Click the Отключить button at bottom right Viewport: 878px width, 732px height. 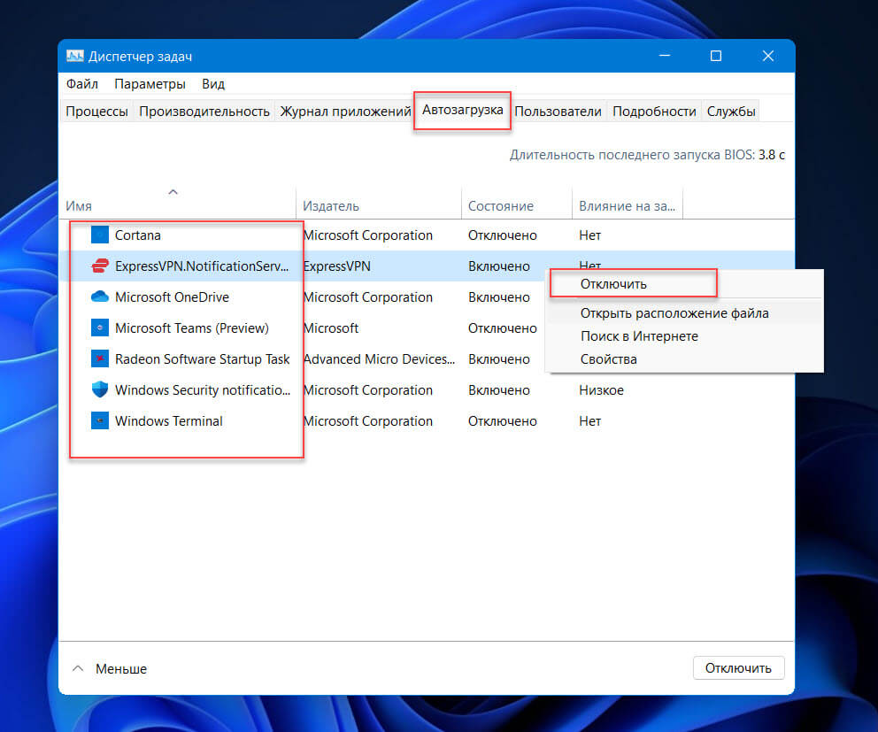click(x=738, y=668)
